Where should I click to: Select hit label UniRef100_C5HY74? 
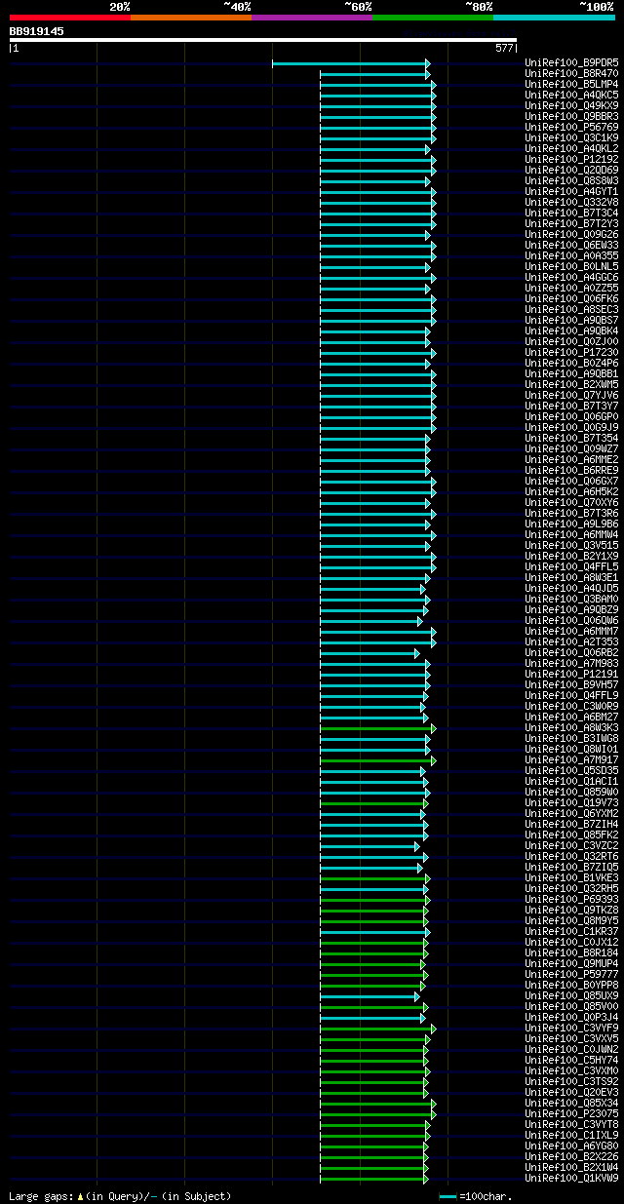coord(571,1060)
